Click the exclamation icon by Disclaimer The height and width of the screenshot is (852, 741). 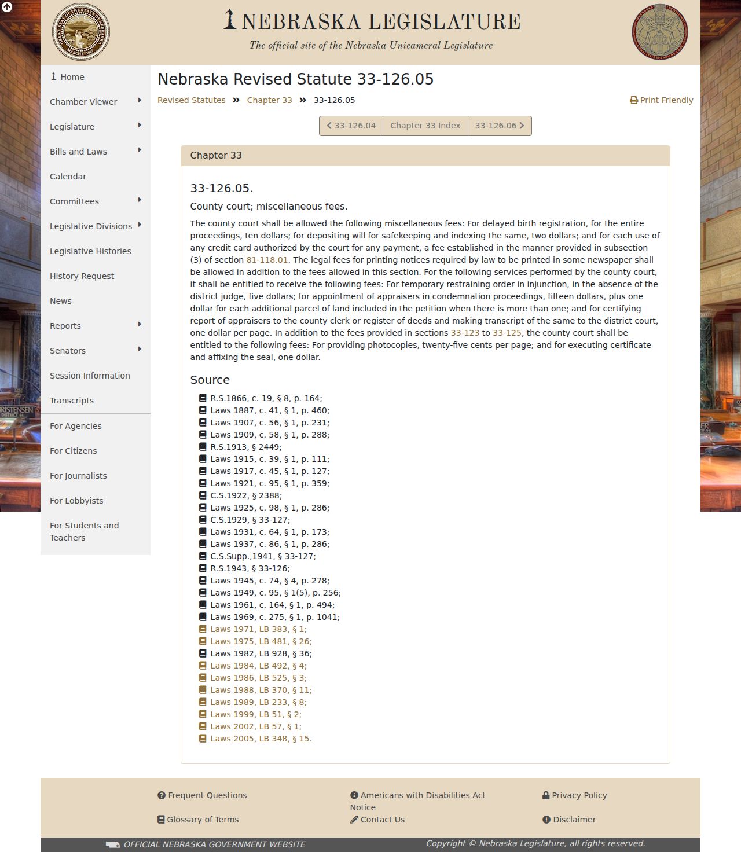(x=546, y=820)
